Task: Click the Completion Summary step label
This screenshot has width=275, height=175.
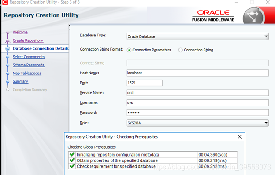Action: tap(30, 90)
